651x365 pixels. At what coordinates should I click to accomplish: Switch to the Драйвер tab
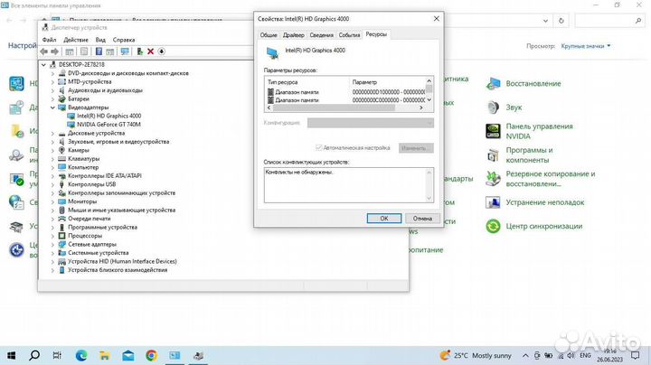click(294, 35)
